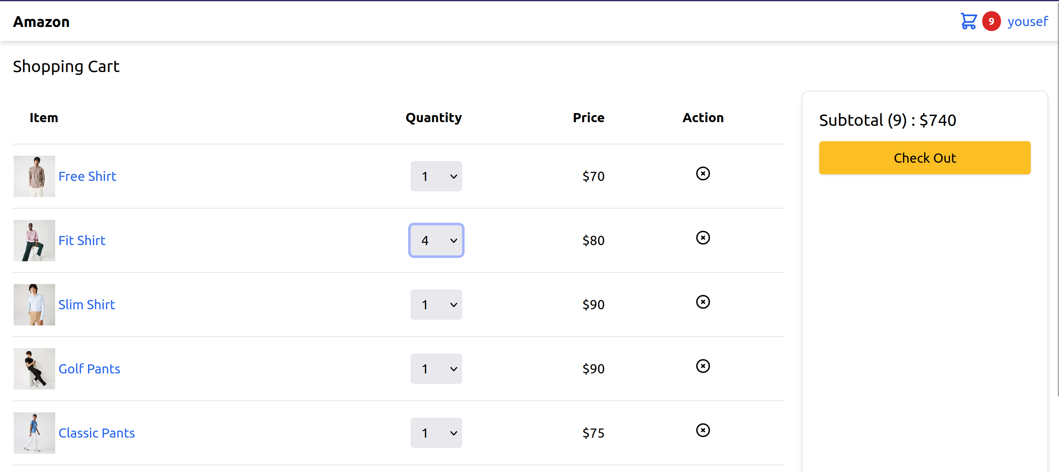This screenshot has width=1059, height=472.
Task: Expand the Fit Shirt quantity selector
Action: (436, 241)
